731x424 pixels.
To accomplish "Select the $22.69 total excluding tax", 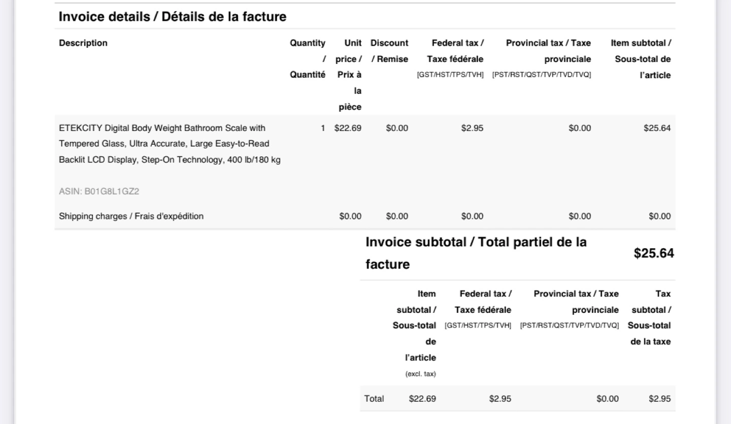I will pyautogui.click(x=422, y=399).
